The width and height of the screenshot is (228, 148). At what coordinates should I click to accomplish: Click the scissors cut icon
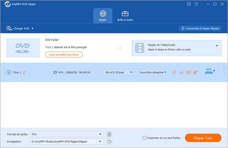(181, 72)
